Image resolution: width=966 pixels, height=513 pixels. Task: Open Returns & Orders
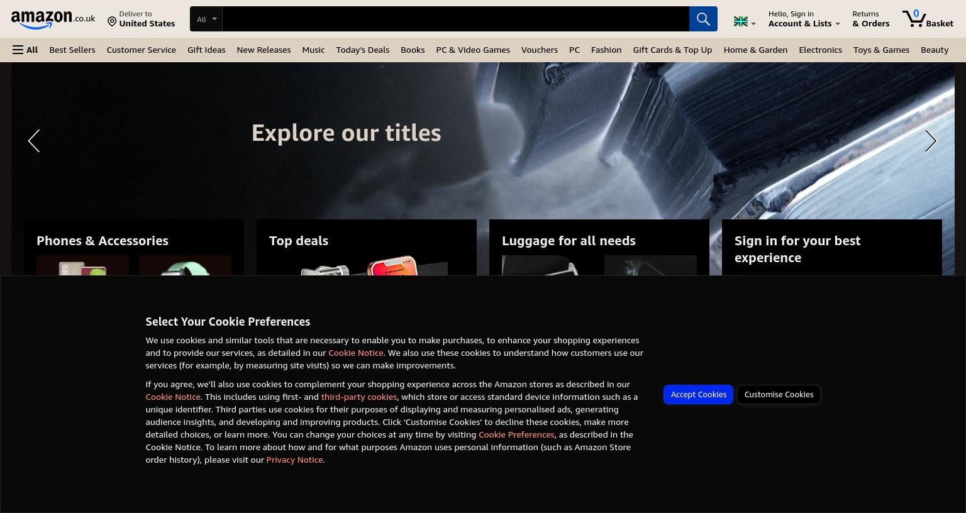[870, 19]
